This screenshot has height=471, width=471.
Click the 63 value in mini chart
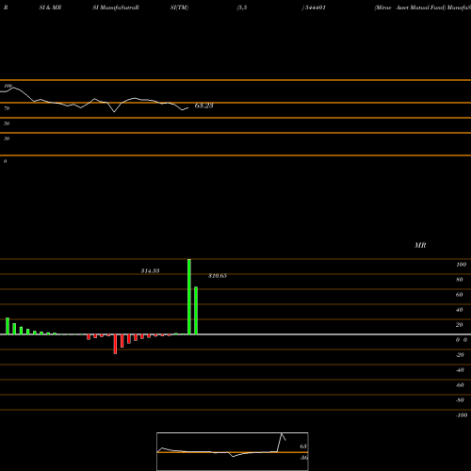click(303, 447)
